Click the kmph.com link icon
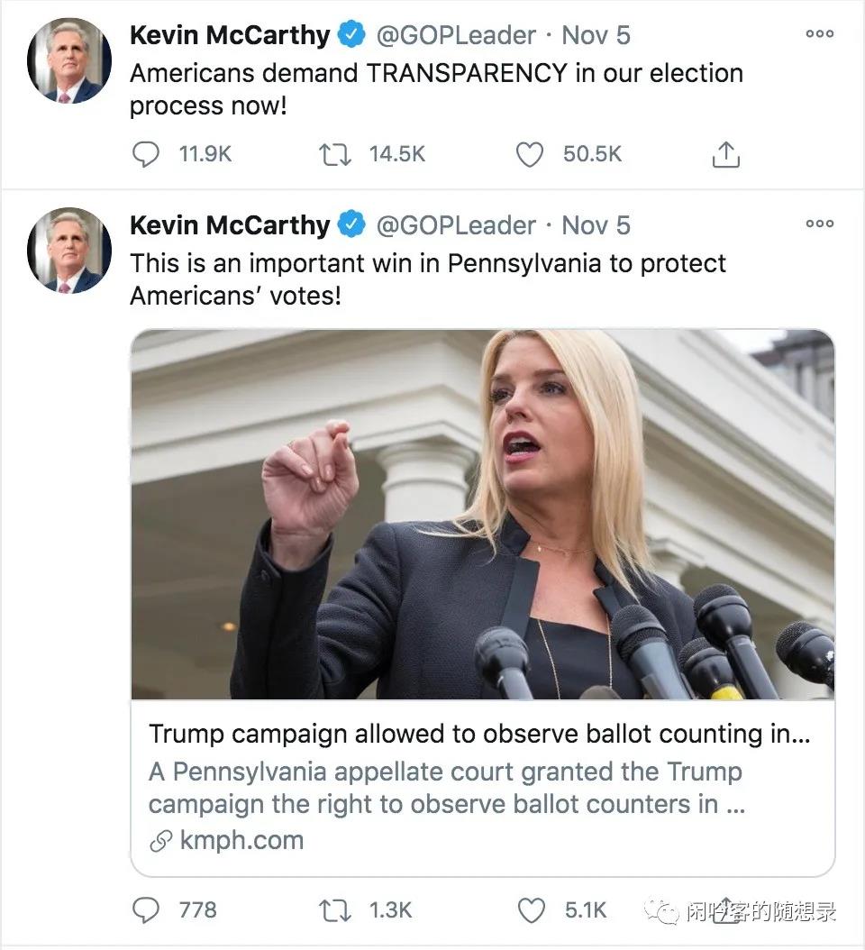Viewport: 865px width, 950px height. click(161, 841)
